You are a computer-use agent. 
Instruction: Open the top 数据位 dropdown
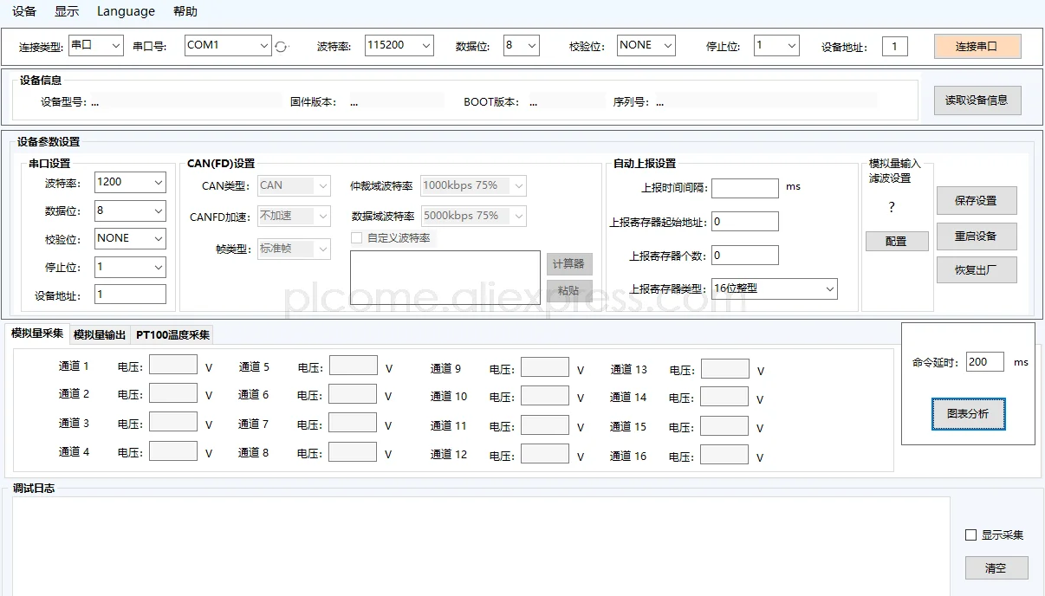[x=522, y=45]
